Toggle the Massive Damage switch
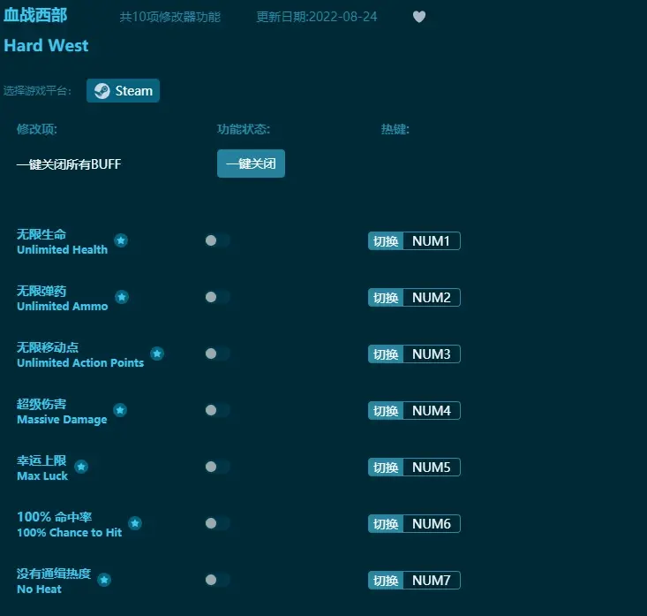647x616 pixels. pyautogui.click(x=217, y=410)
